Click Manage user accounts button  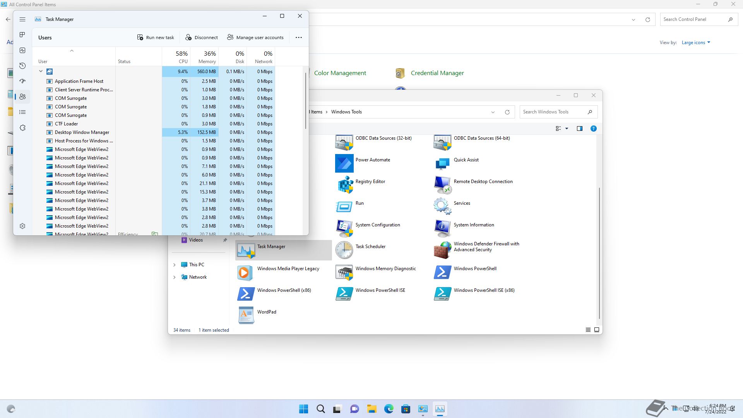click(x=255, y=38)
